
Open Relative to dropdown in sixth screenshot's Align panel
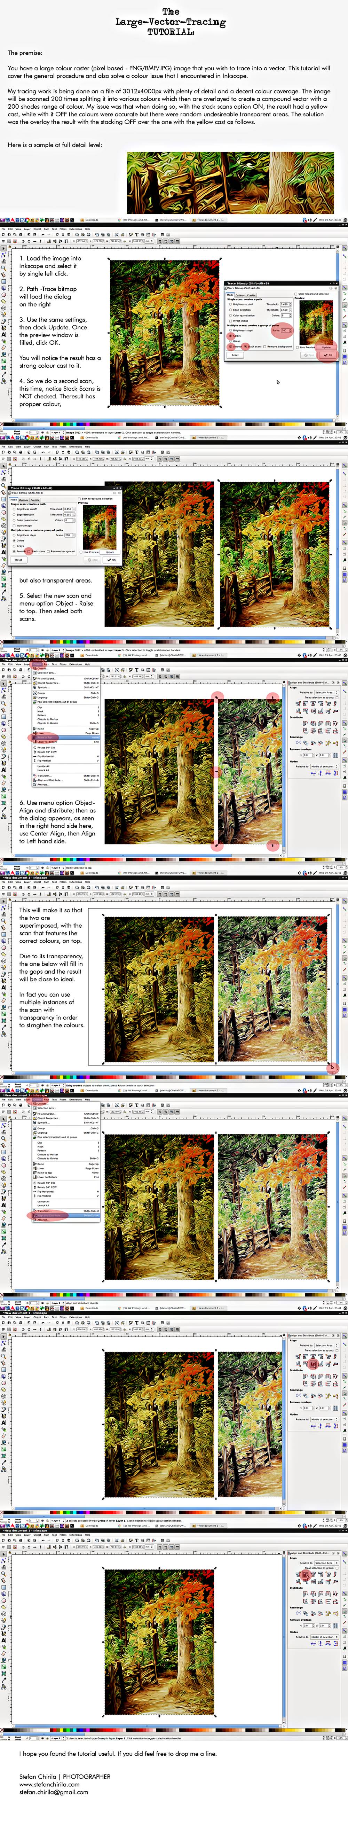[x=326, y=1345]
